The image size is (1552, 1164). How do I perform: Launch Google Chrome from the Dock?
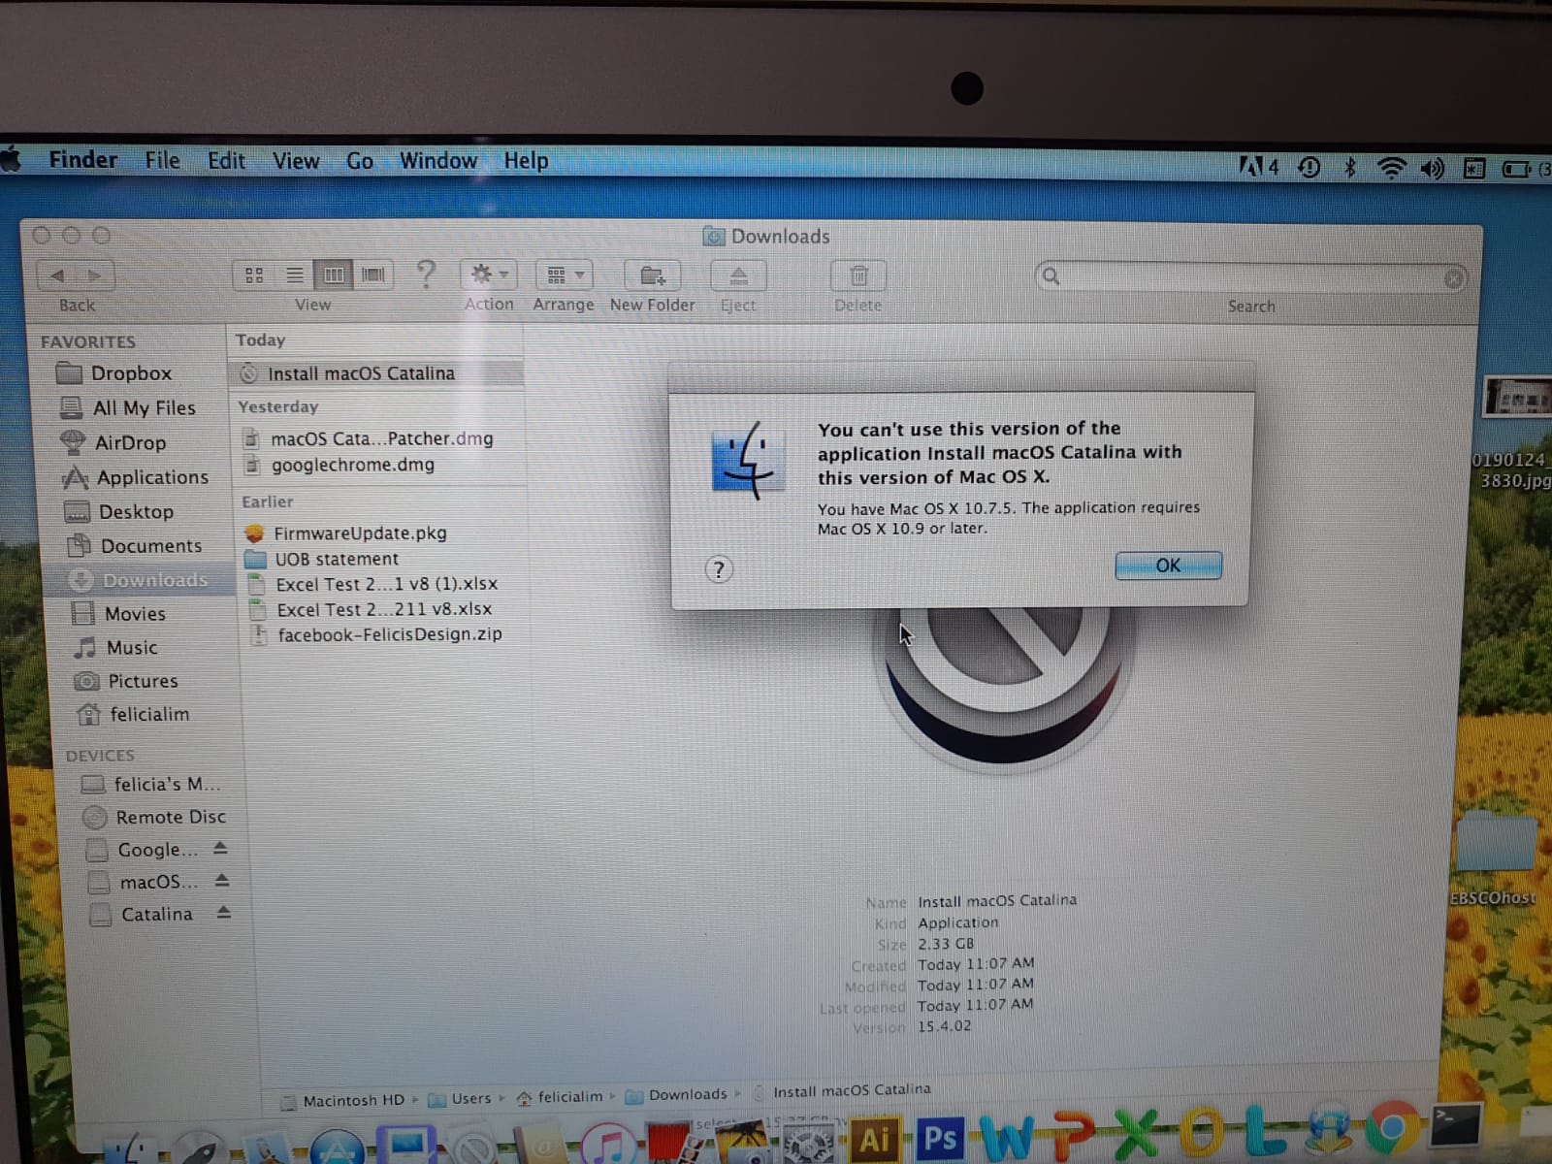[x=1392, y=1129]
